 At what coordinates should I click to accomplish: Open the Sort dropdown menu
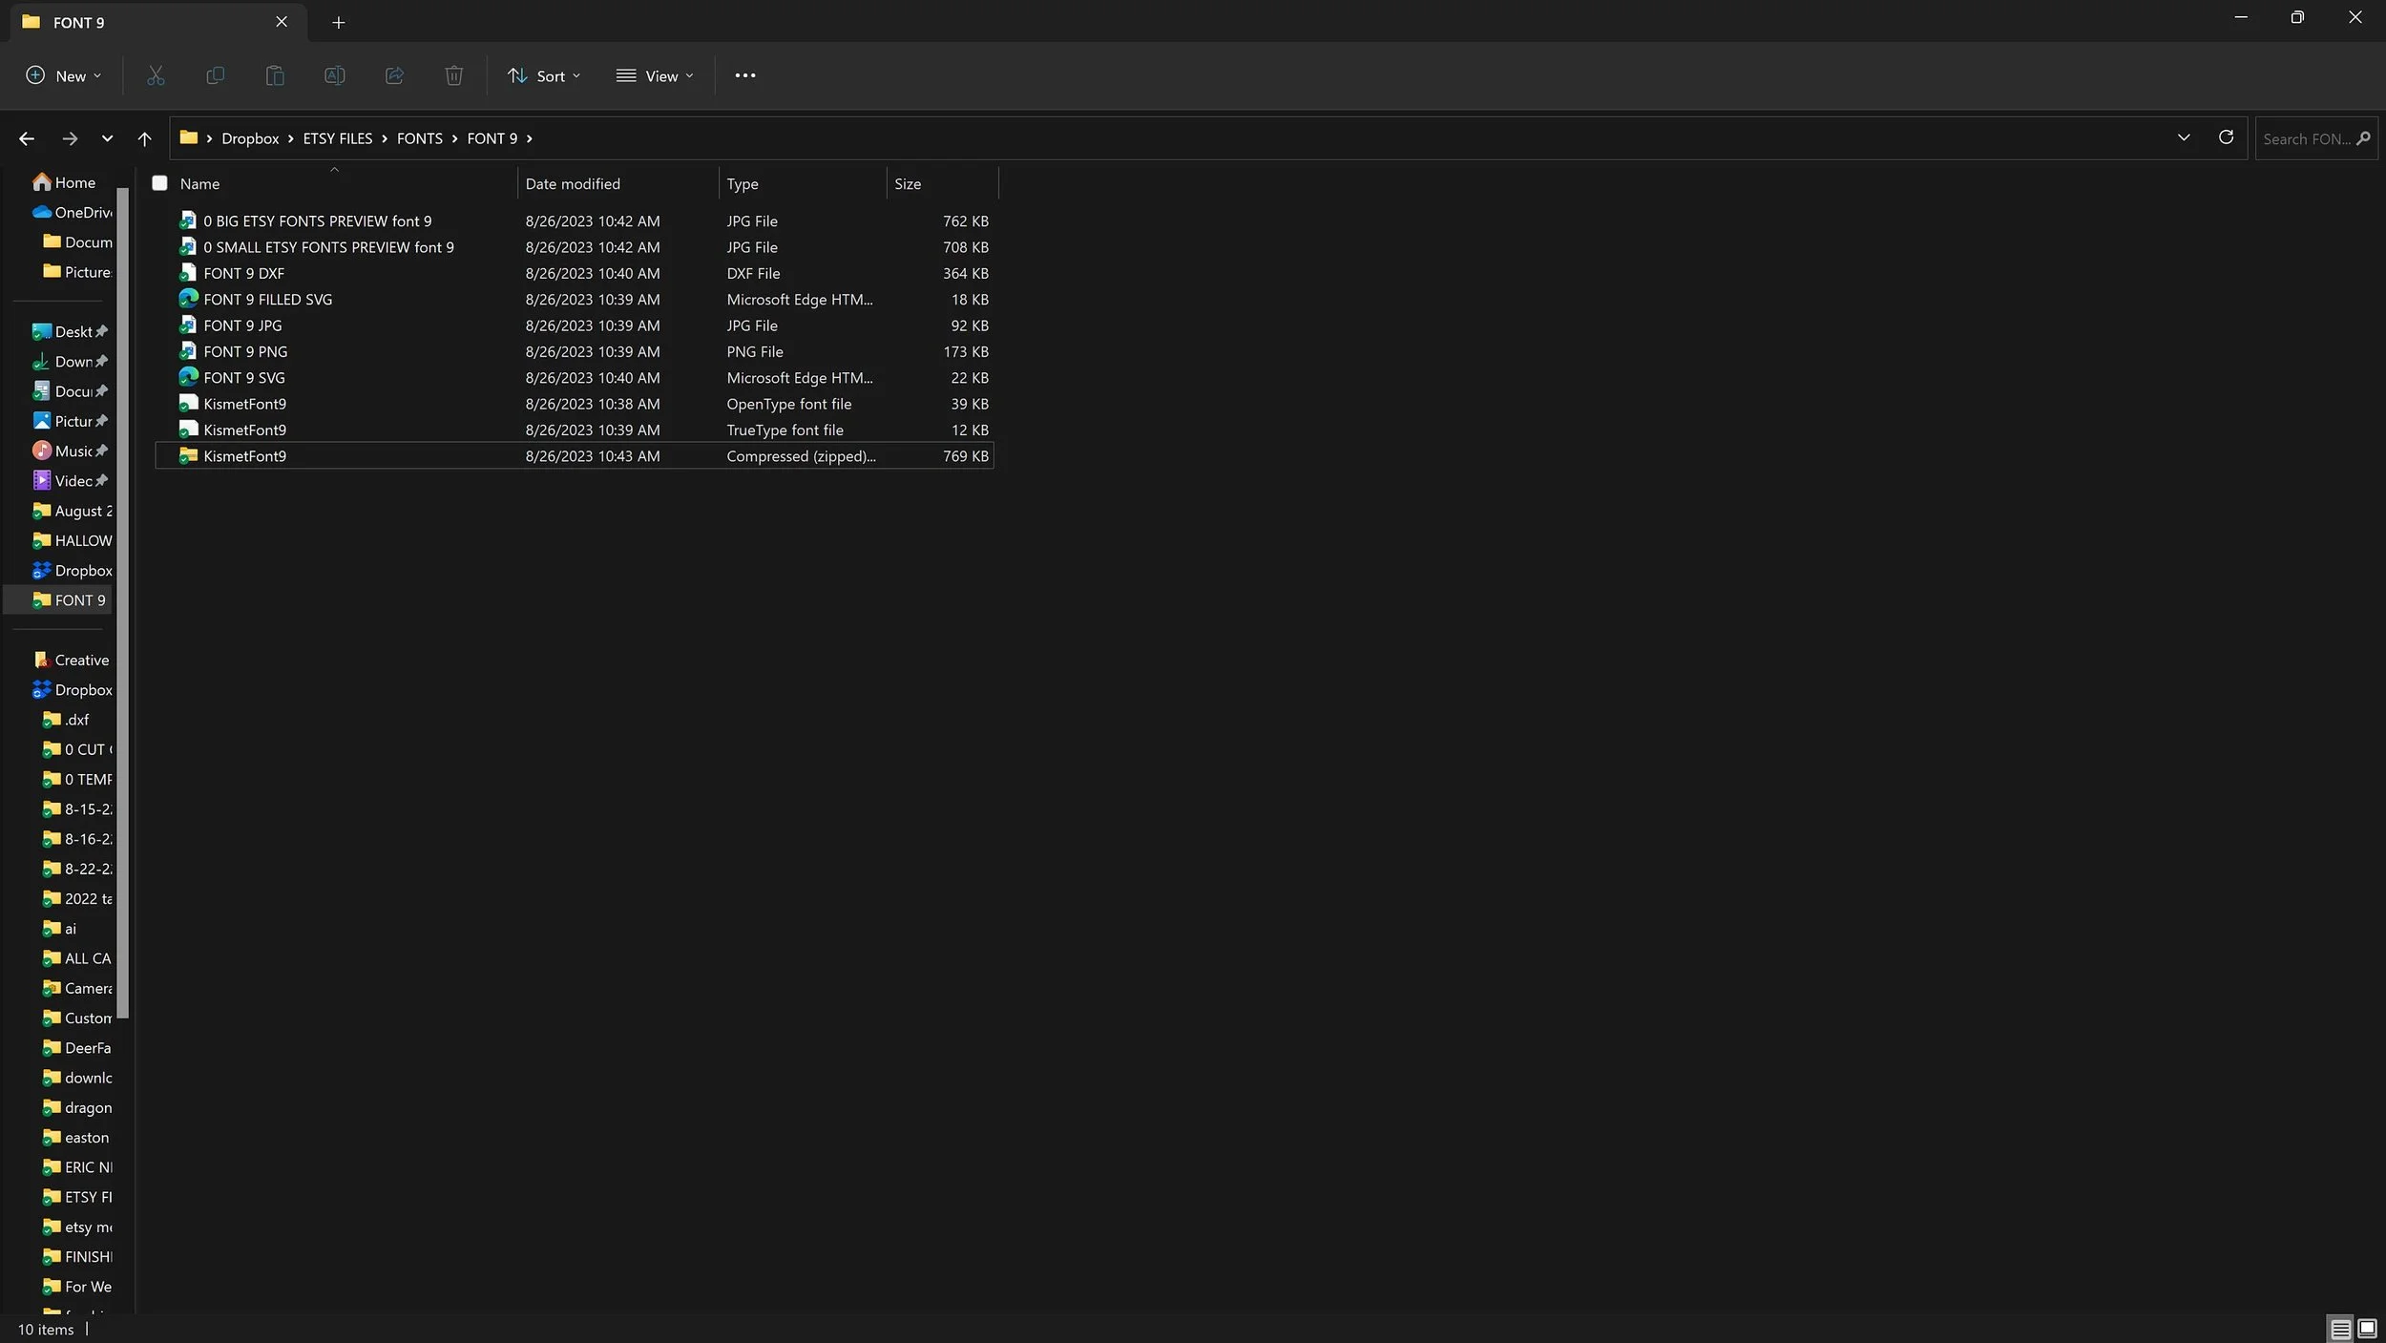pyautogui.click(x=544, y=75)
